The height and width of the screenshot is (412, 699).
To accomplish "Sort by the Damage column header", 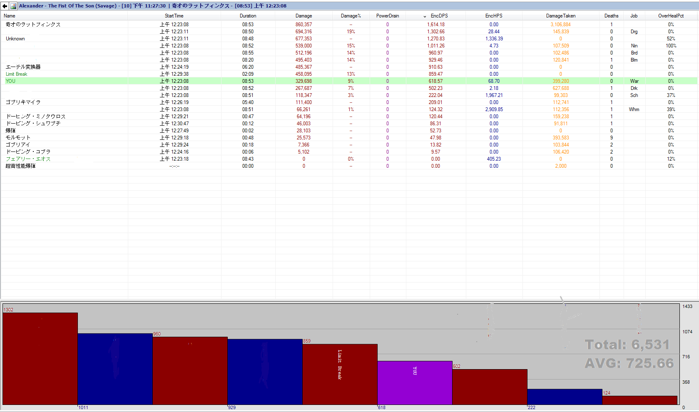I will [303, 16].
